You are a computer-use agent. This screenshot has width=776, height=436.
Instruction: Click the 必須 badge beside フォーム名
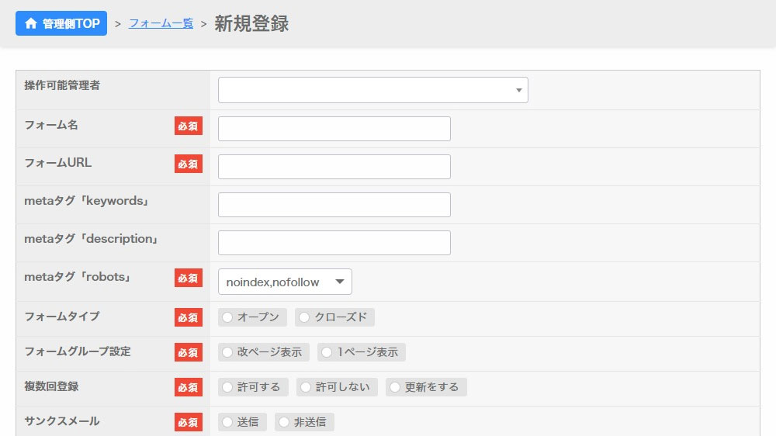tap(188, 126)
